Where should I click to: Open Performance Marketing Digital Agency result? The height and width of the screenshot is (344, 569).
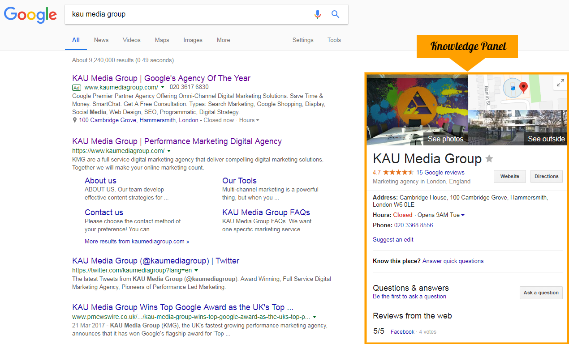click(177, 141)
